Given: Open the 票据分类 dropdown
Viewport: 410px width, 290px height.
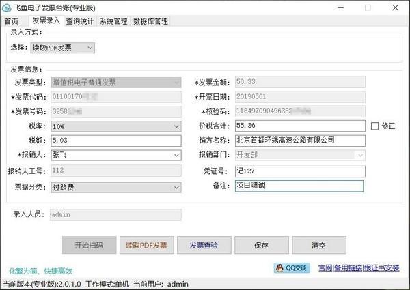Looking at the screenshot, I should click(116, 188).
